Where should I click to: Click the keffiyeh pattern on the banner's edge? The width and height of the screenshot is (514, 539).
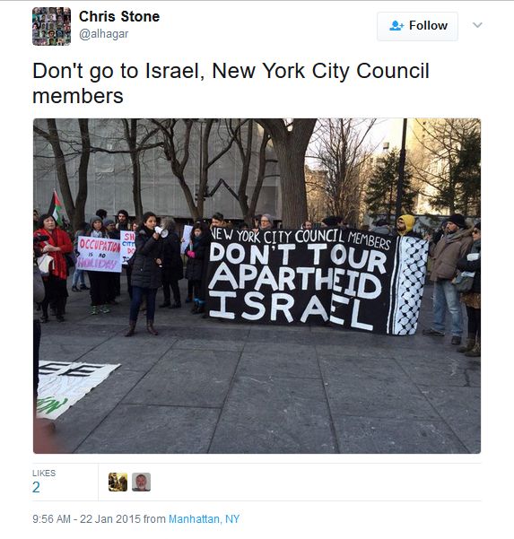411,285
